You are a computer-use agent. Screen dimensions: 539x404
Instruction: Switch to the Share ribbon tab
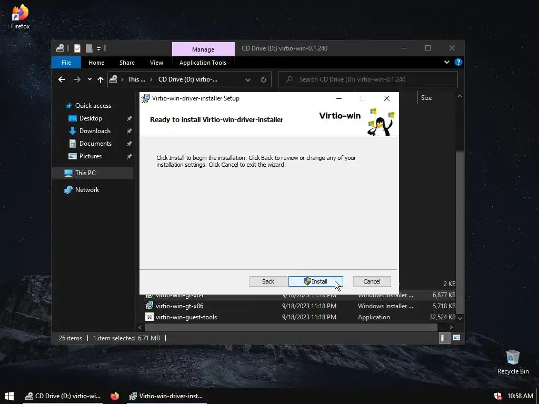point(127,63)
